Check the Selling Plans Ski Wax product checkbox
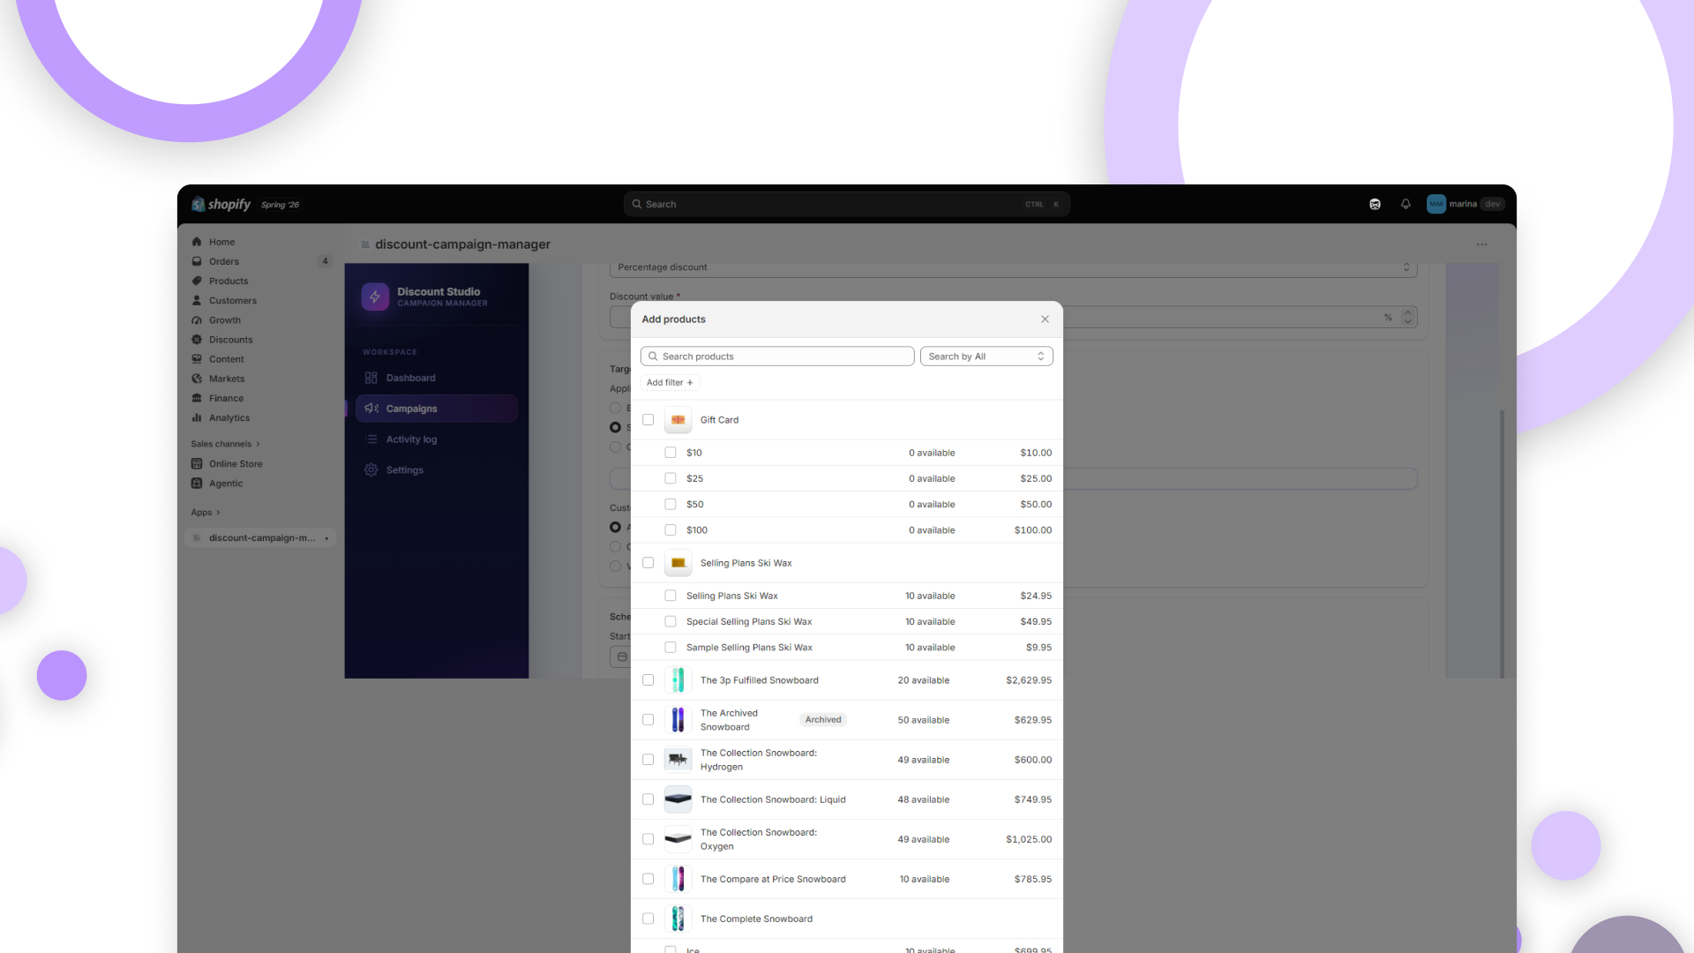The image size is (1694, 953). pyautogui.click(x=648, y=563)
